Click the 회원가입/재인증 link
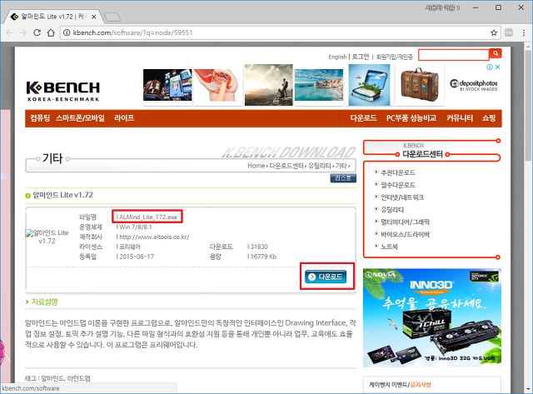533x394 pixels. click(x=394, y=57)
